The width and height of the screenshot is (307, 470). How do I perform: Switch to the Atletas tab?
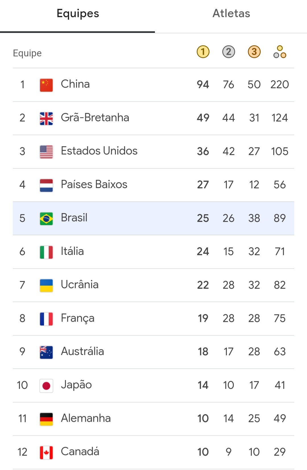pos(231,13)
